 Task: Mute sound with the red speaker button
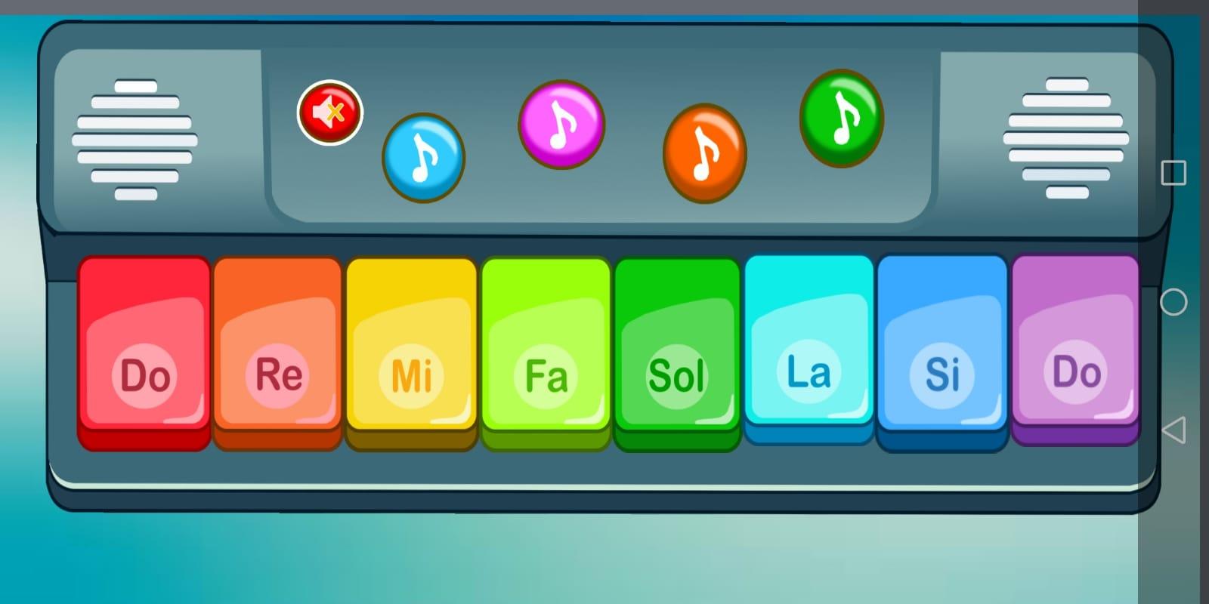[x=330, y=112]
